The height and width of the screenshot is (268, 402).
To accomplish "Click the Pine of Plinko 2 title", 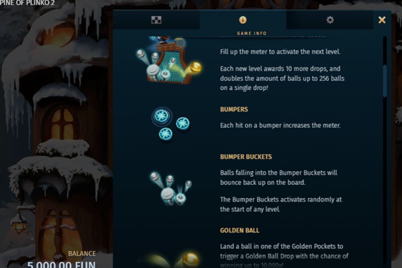I will (x=28, y=3).
